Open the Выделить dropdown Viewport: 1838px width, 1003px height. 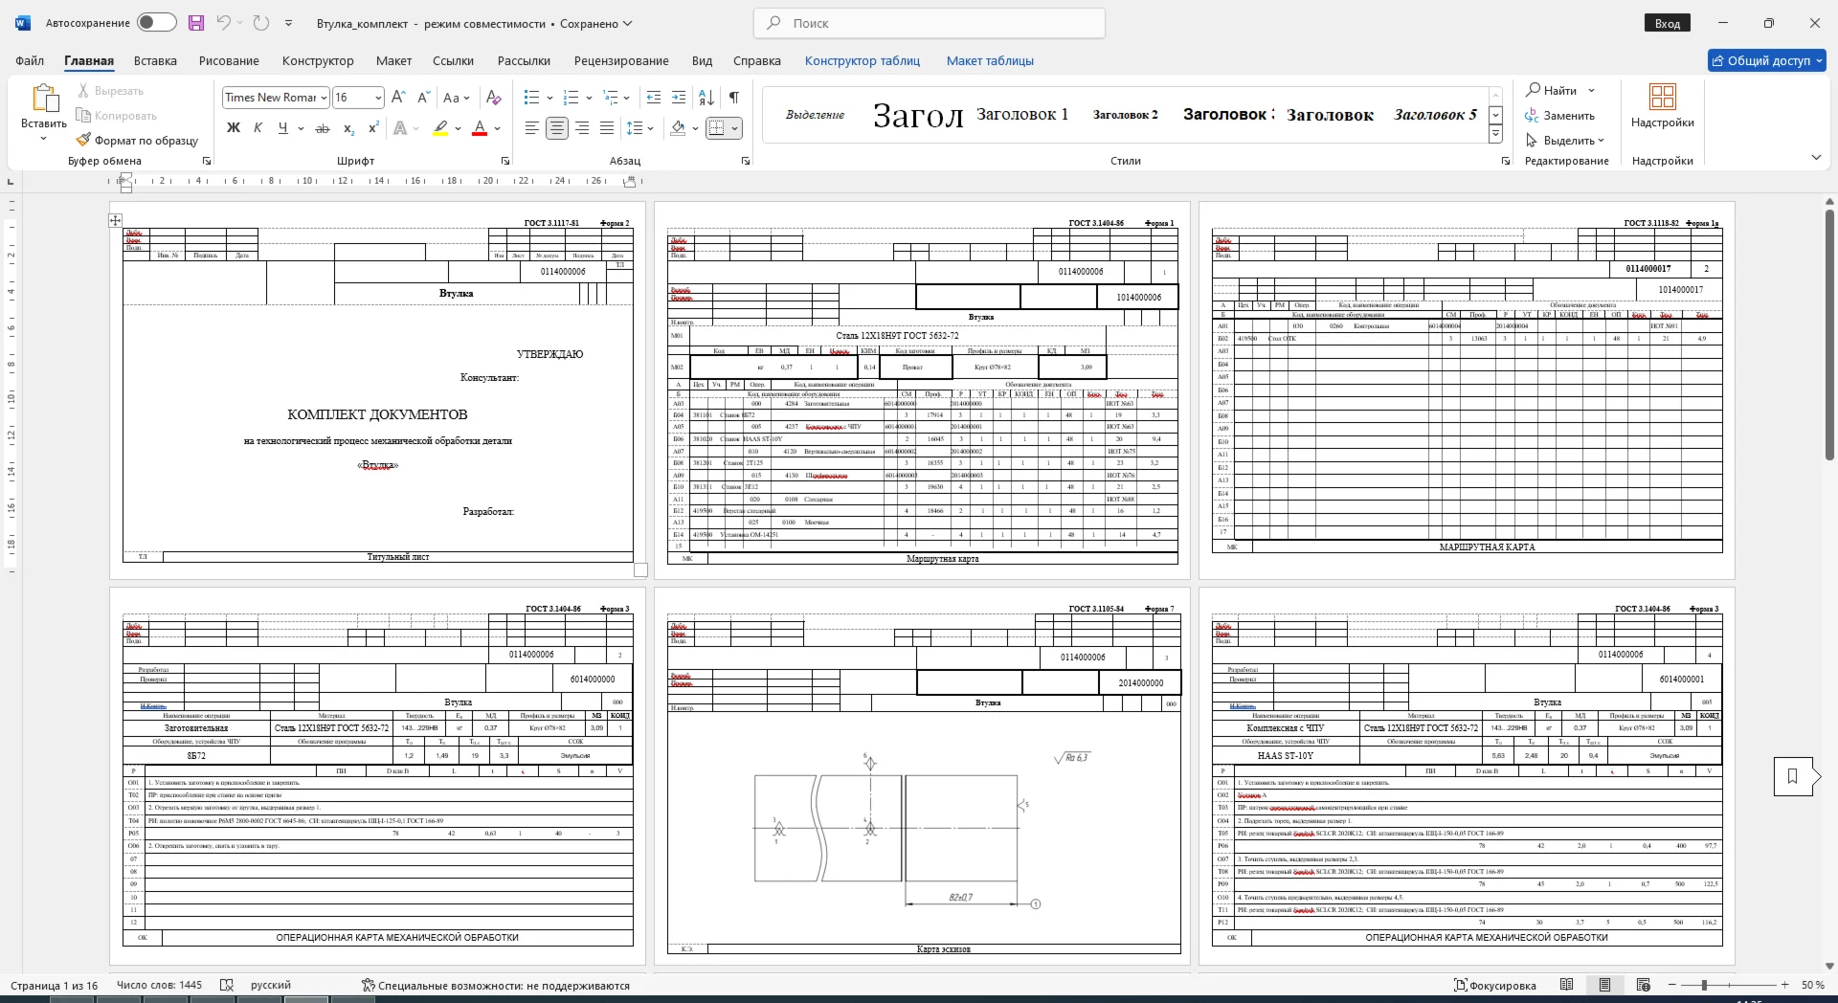point(1565,140)
